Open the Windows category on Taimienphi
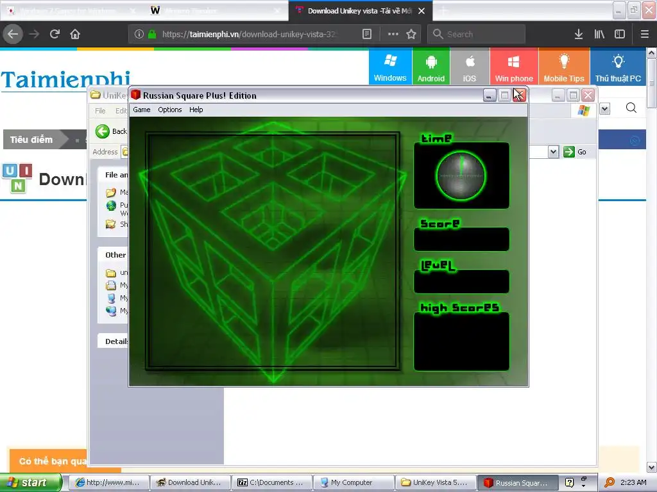657x492 pixels. point(390,67)
